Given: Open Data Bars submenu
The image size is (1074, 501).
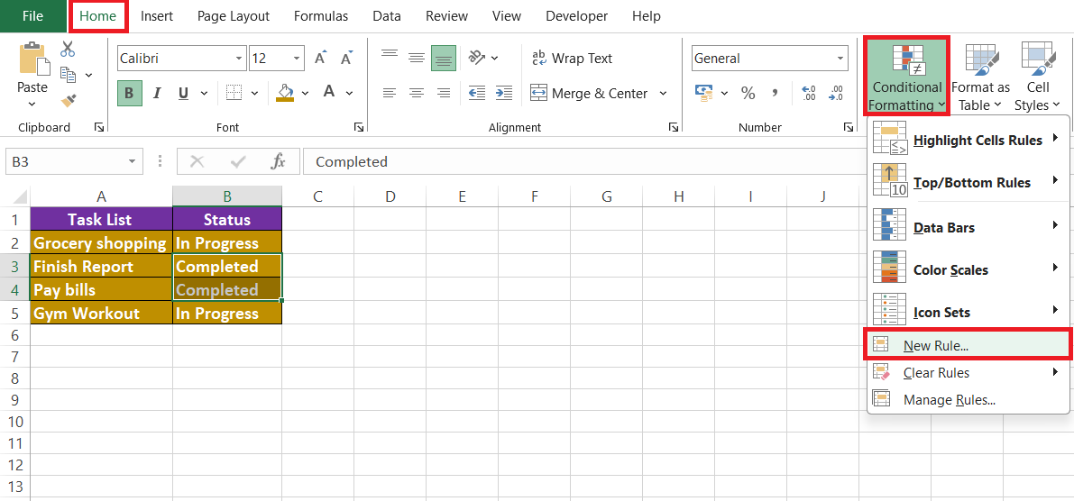Looking at the screenshot, I should (x=968, y=226).
